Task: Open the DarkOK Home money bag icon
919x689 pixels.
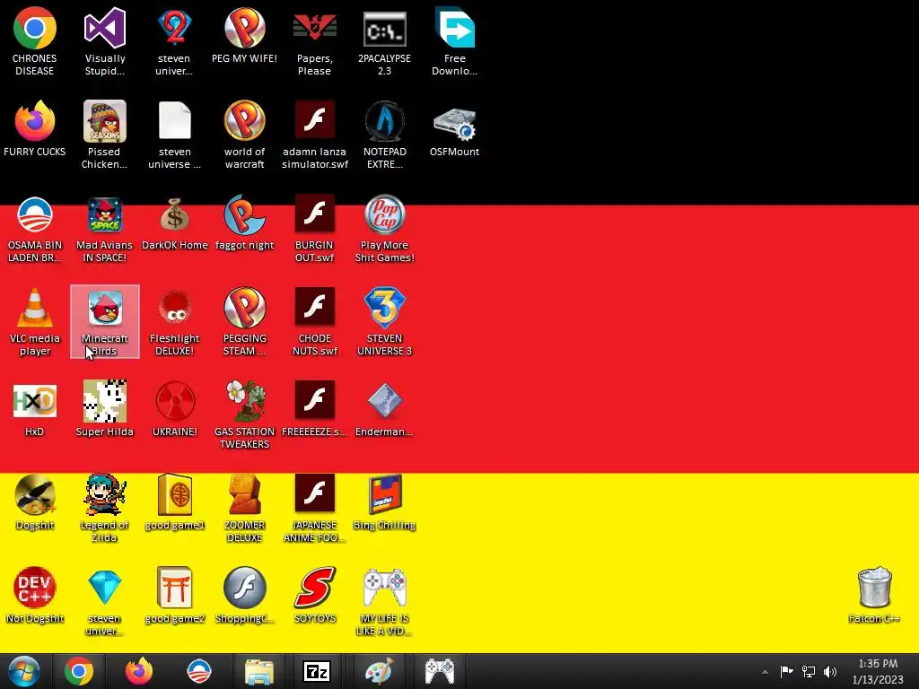Action: [175, 214]
